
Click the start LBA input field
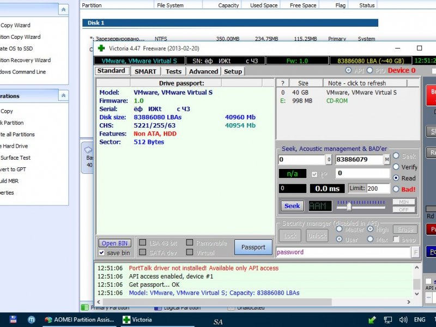[302, 159]
